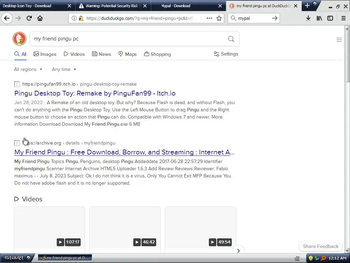
Task: Click the search bar magnifier icon
Action: click(233, 18)
